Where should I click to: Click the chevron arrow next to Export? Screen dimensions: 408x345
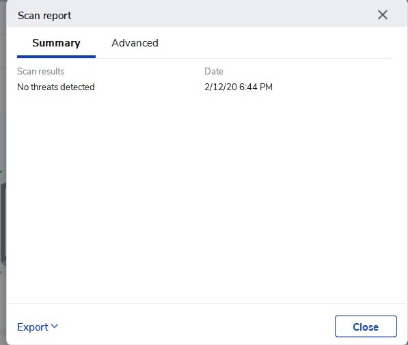point(55,326)
